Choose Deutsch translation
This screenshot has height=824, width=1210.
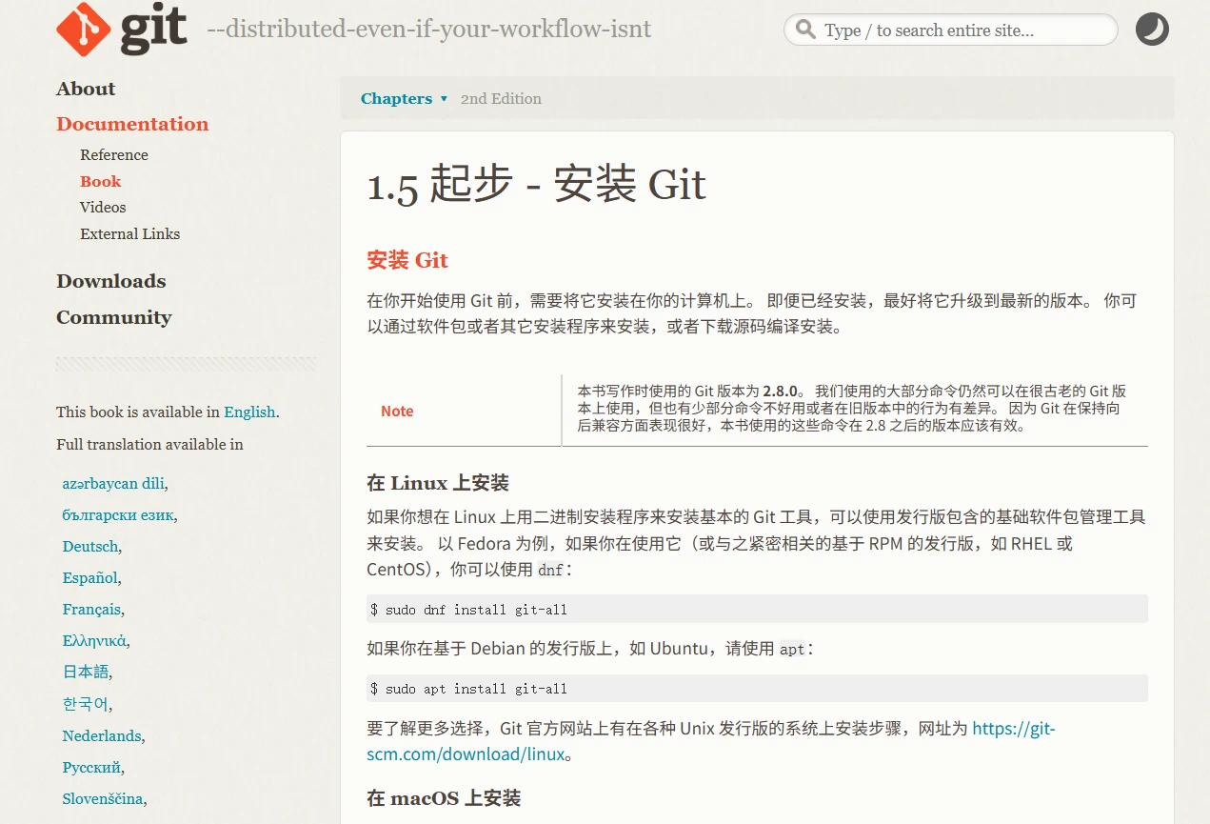[x=90, y=546]
